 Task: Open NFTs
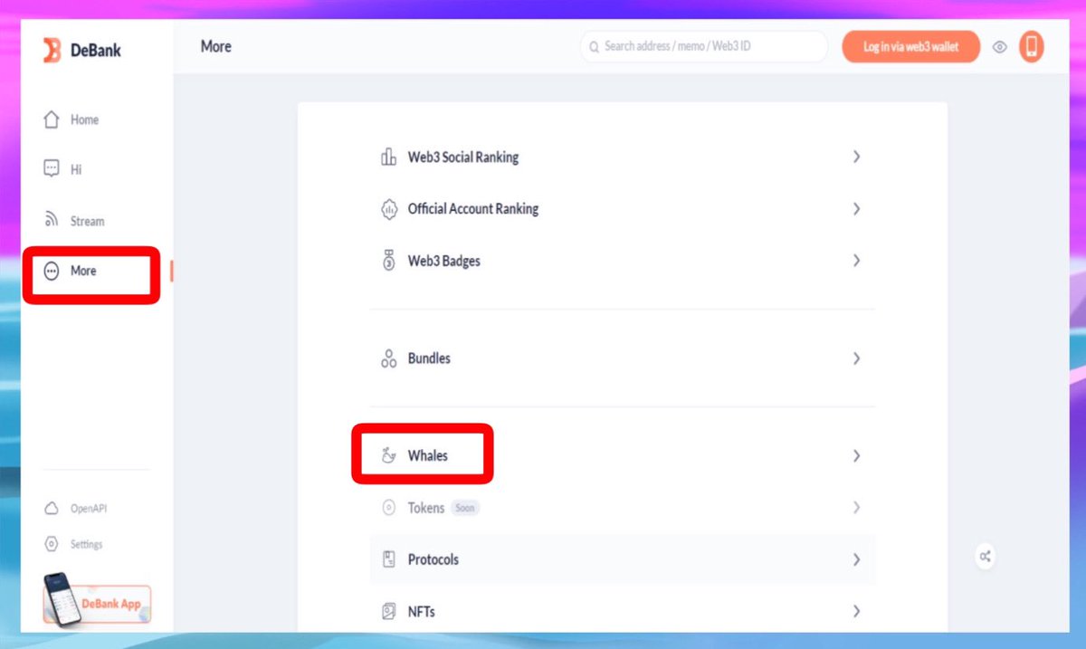(x=623, y=612)
